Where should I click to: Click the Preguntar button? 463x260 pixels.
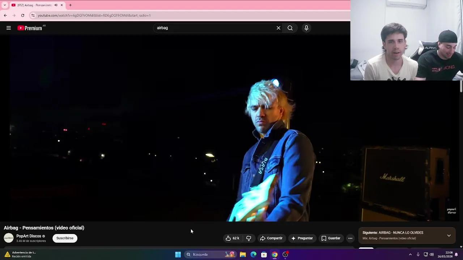[302, 238]
